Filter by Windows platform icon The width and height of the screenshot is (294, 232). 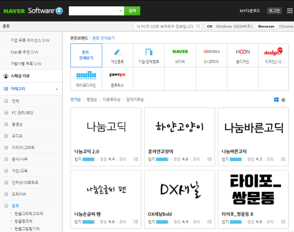276,100
